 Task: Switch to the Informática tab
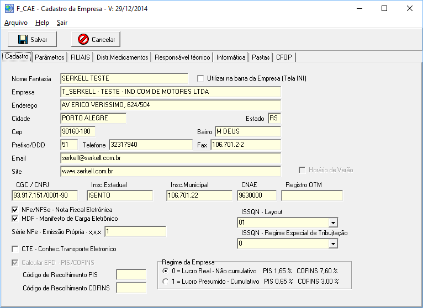[x=231, y=57]
